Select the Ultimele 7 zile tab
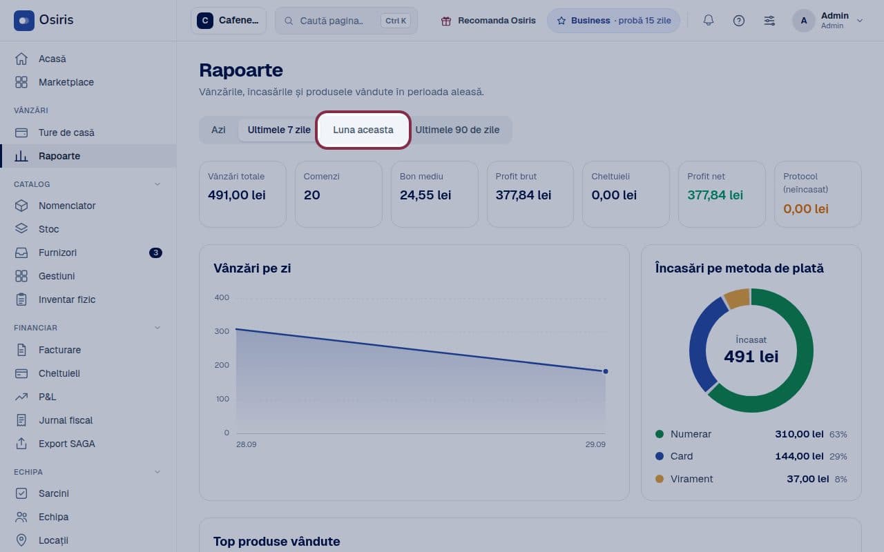Image resolution: width=884 pixels, height=552 pixels. 279,130
